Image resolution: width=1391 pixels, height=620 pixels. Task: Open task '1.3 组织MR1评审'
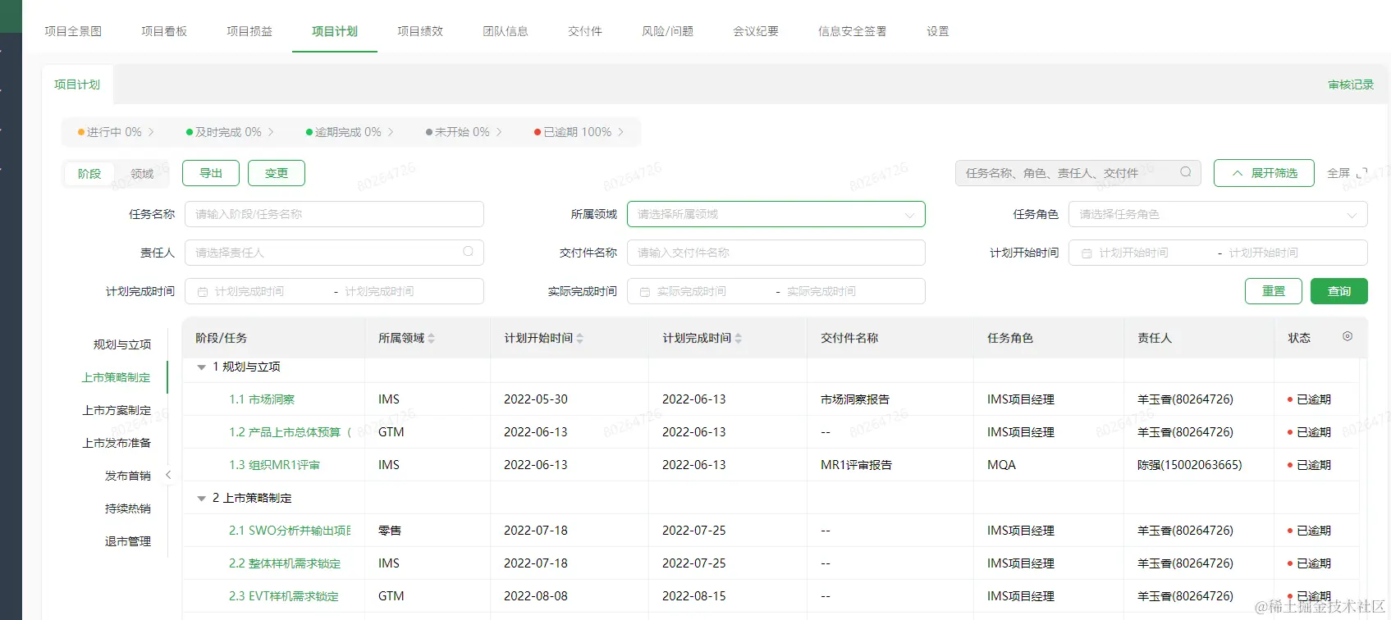pos(275,465)
